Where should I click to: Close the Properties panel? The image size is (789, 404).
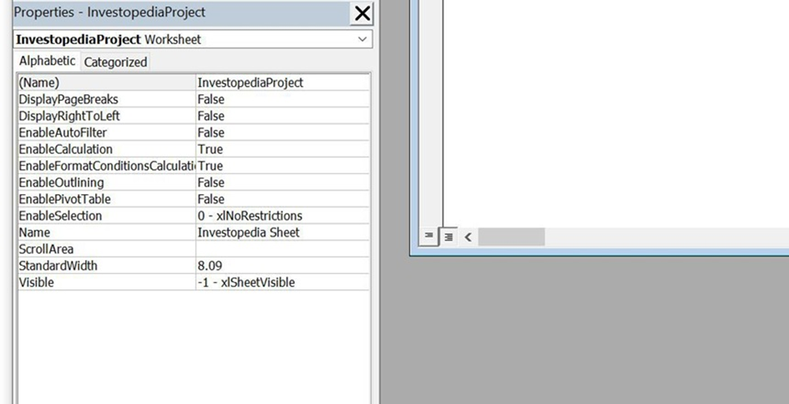coord(362,13)
